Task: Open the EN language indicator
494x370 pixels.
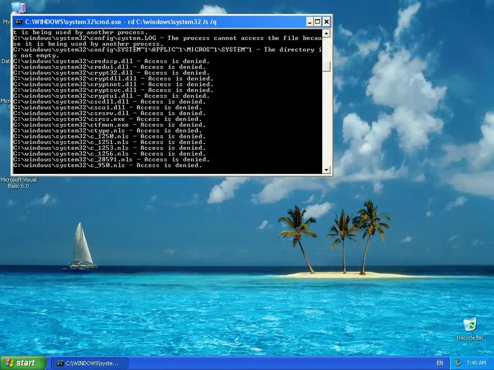Action: click(x=440, y=363)
